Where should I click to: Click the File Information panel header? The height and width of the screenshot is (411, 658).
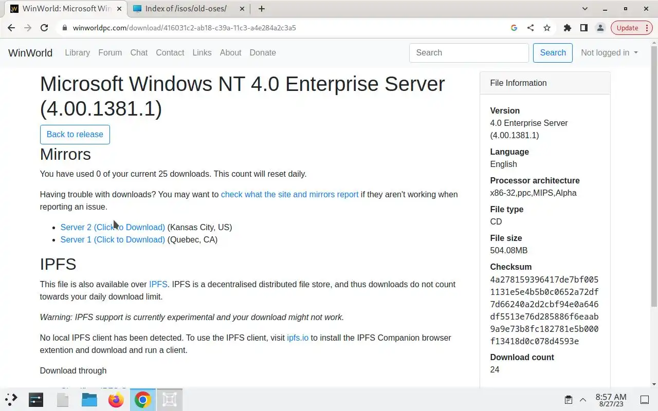click(x=545, y=83)
